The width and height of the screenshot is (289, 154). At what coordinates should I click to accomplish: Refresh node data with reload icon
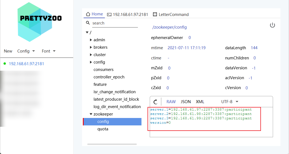pyautogui.click(x=156, y=102)
